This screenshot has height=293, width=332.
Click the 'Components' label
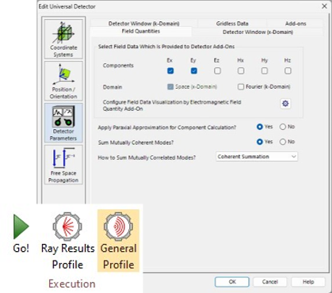118,66
